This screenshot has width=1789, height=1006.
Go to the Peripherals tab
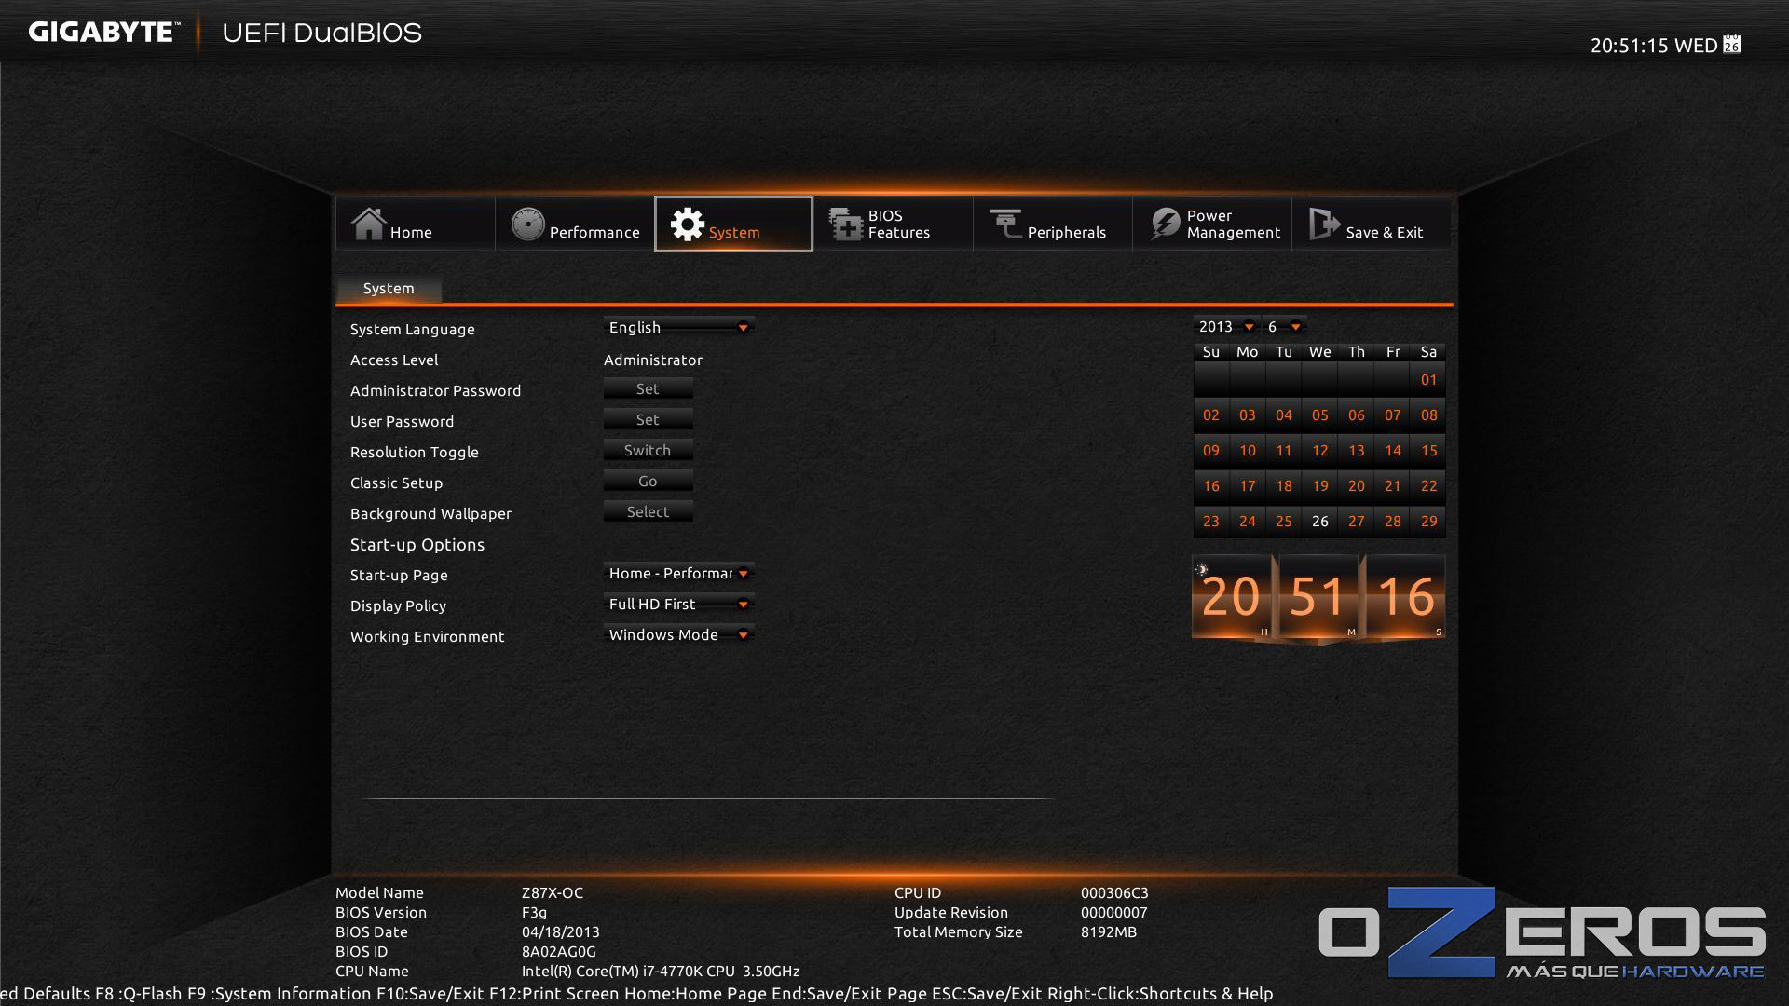point(1053,224)
